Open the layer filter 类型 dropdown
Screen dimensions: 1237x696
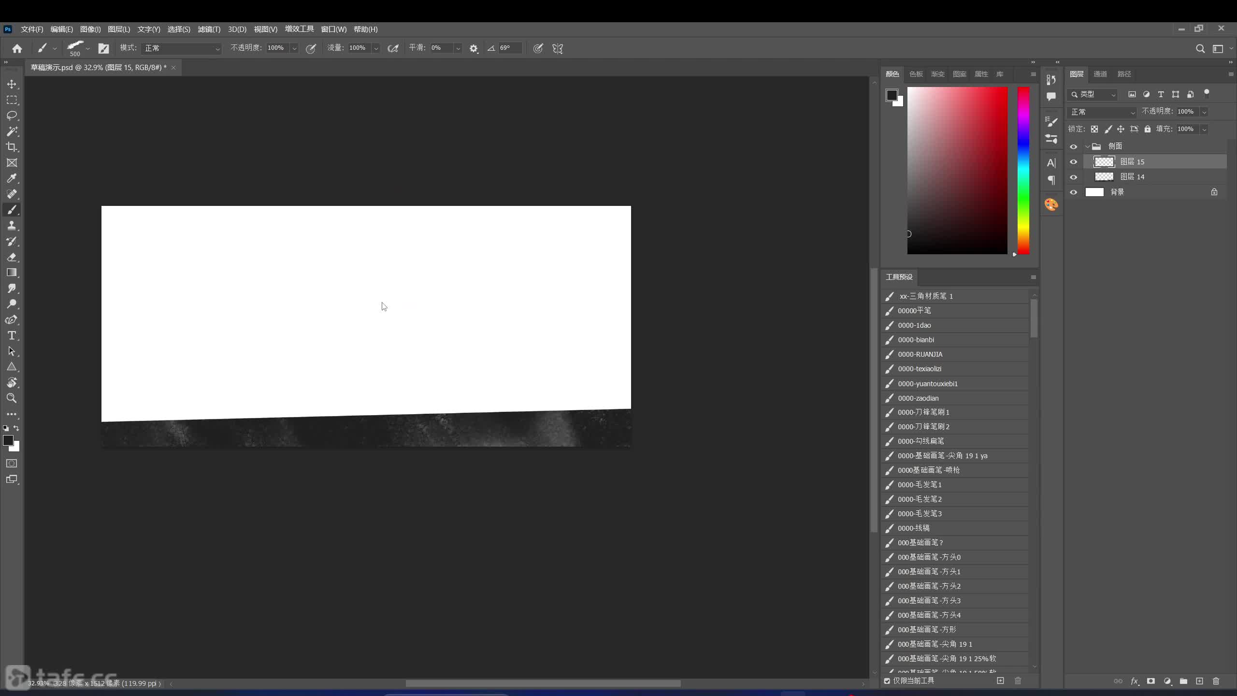point(1093,94)
